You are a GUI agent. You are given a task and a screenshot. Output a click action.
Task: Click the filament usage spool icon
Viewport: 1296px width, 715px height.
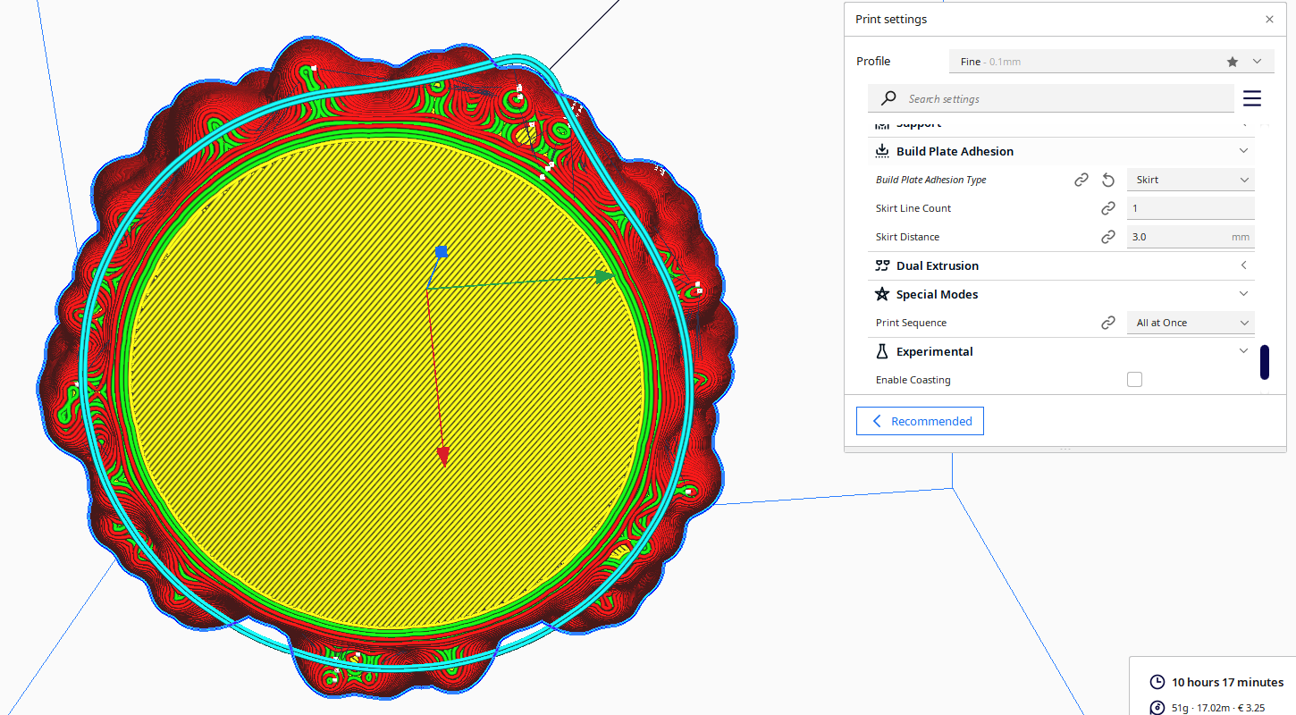[x=1157, y=705]
